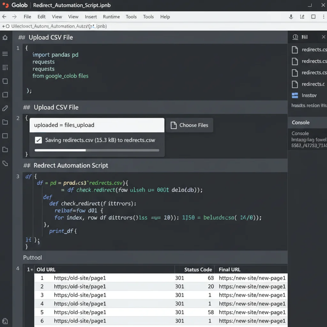
Task: Select cell number 1 in the gutter
Action: tap(18, 48)
